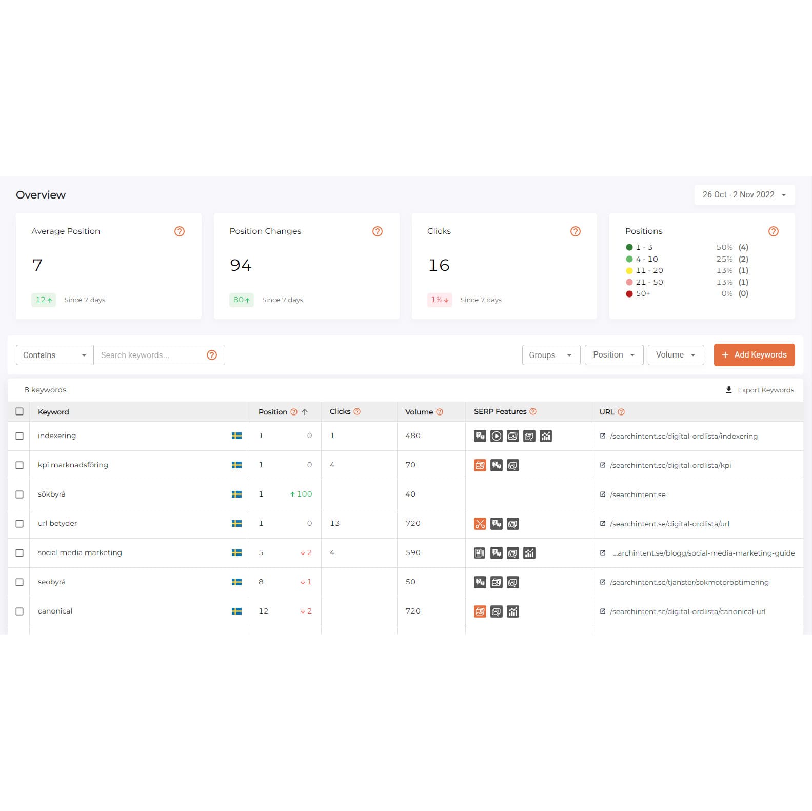The height and width of the screenshot is (811, 812).
Task: Click the Average Position help icon
Action: pos(180,231)
